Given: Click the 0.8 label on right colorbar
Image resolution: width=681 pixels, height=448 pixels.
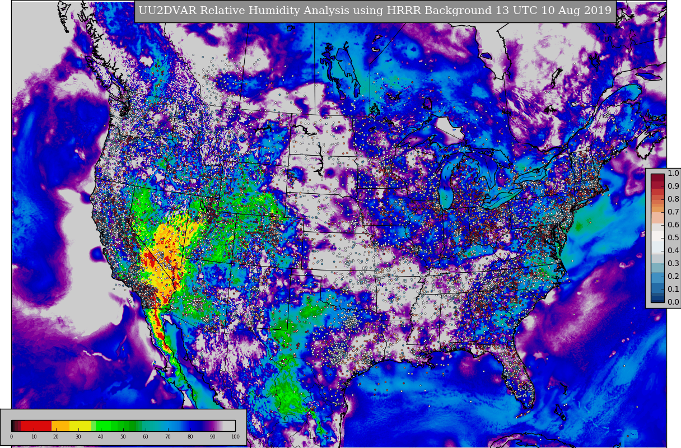Looking at the screenshot, I should [x=673, y=199].
